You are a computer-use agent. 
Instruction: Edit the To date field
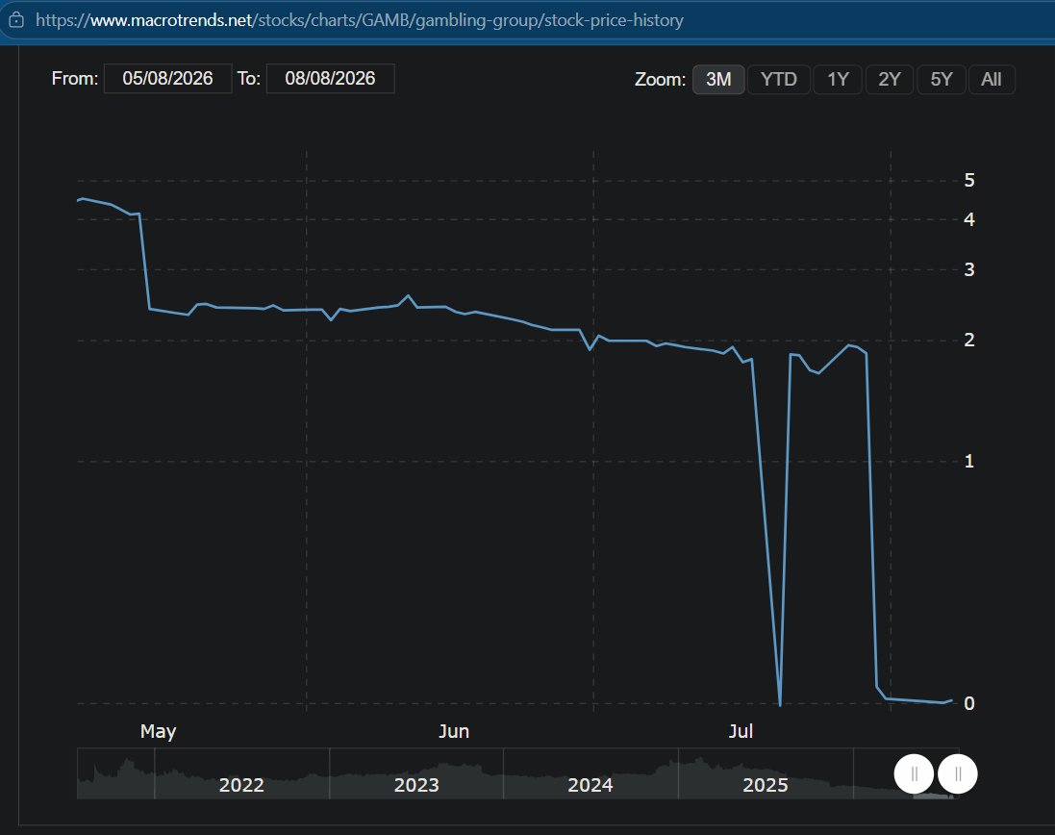pos(331,79)
